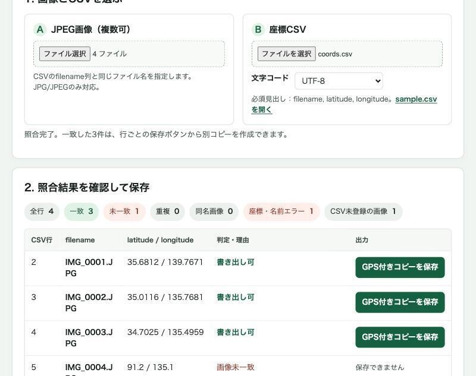Click the 2. 照合結果を確認して保存 heading
Image resolution: width=476 pixels, height=376 pixels.
(87, 187)
